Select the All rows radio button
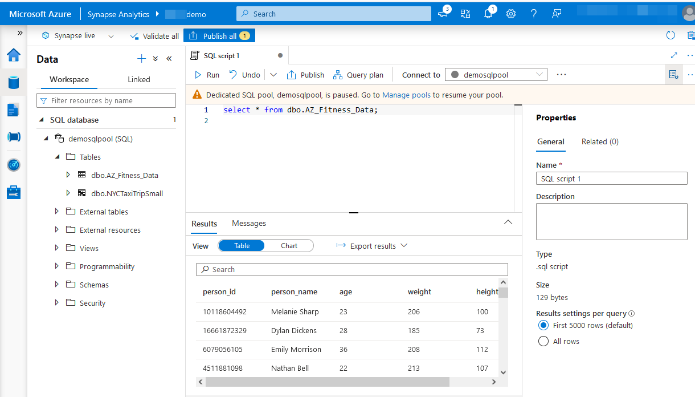Image resolution: width=695 pixels, height=397 pixels. tap(543, 341)
